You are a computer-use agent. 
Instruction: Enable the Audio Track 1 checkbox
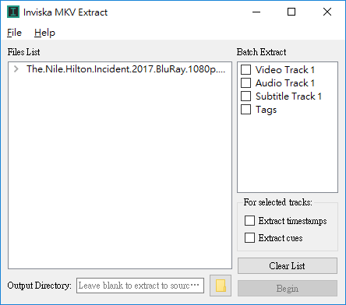[245, 82]
